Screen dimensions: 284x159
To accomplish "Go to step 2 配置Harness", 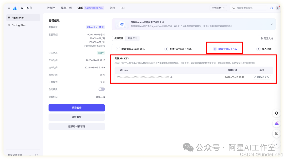I will 179,49.
